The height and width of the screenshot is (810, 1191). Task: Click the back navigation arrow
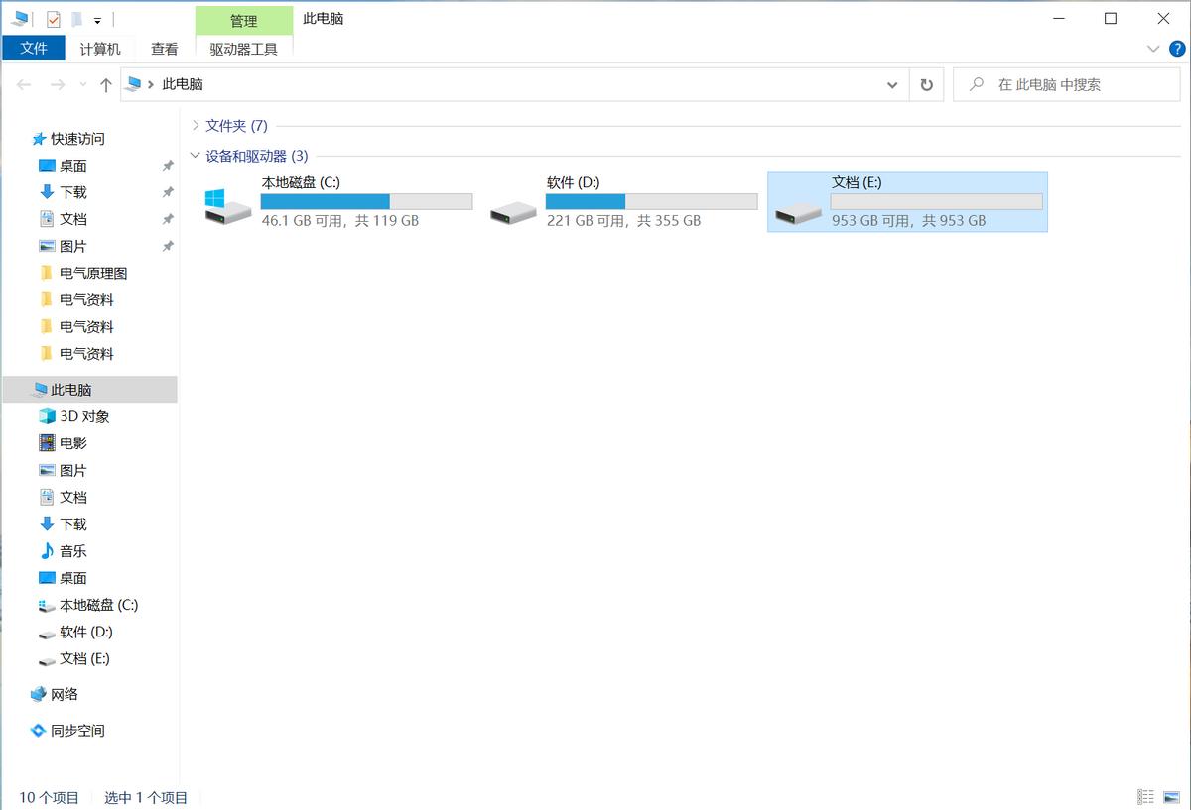coord(22,84)
